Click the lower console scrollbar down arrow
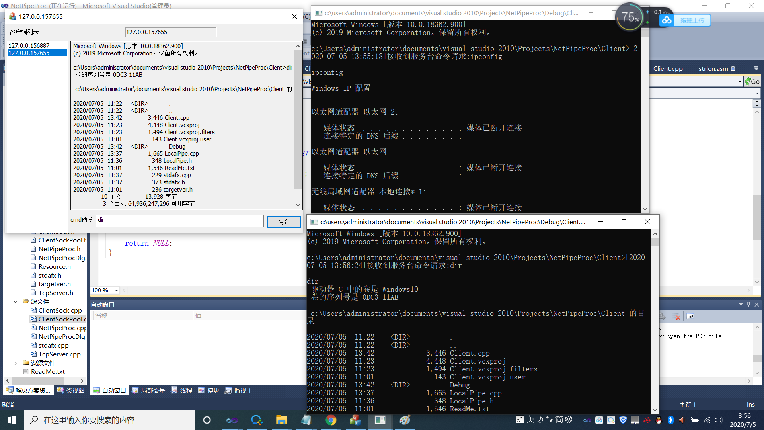Viewport: 764px width, 430px height. pyautogui.click(x=655, y=410)
